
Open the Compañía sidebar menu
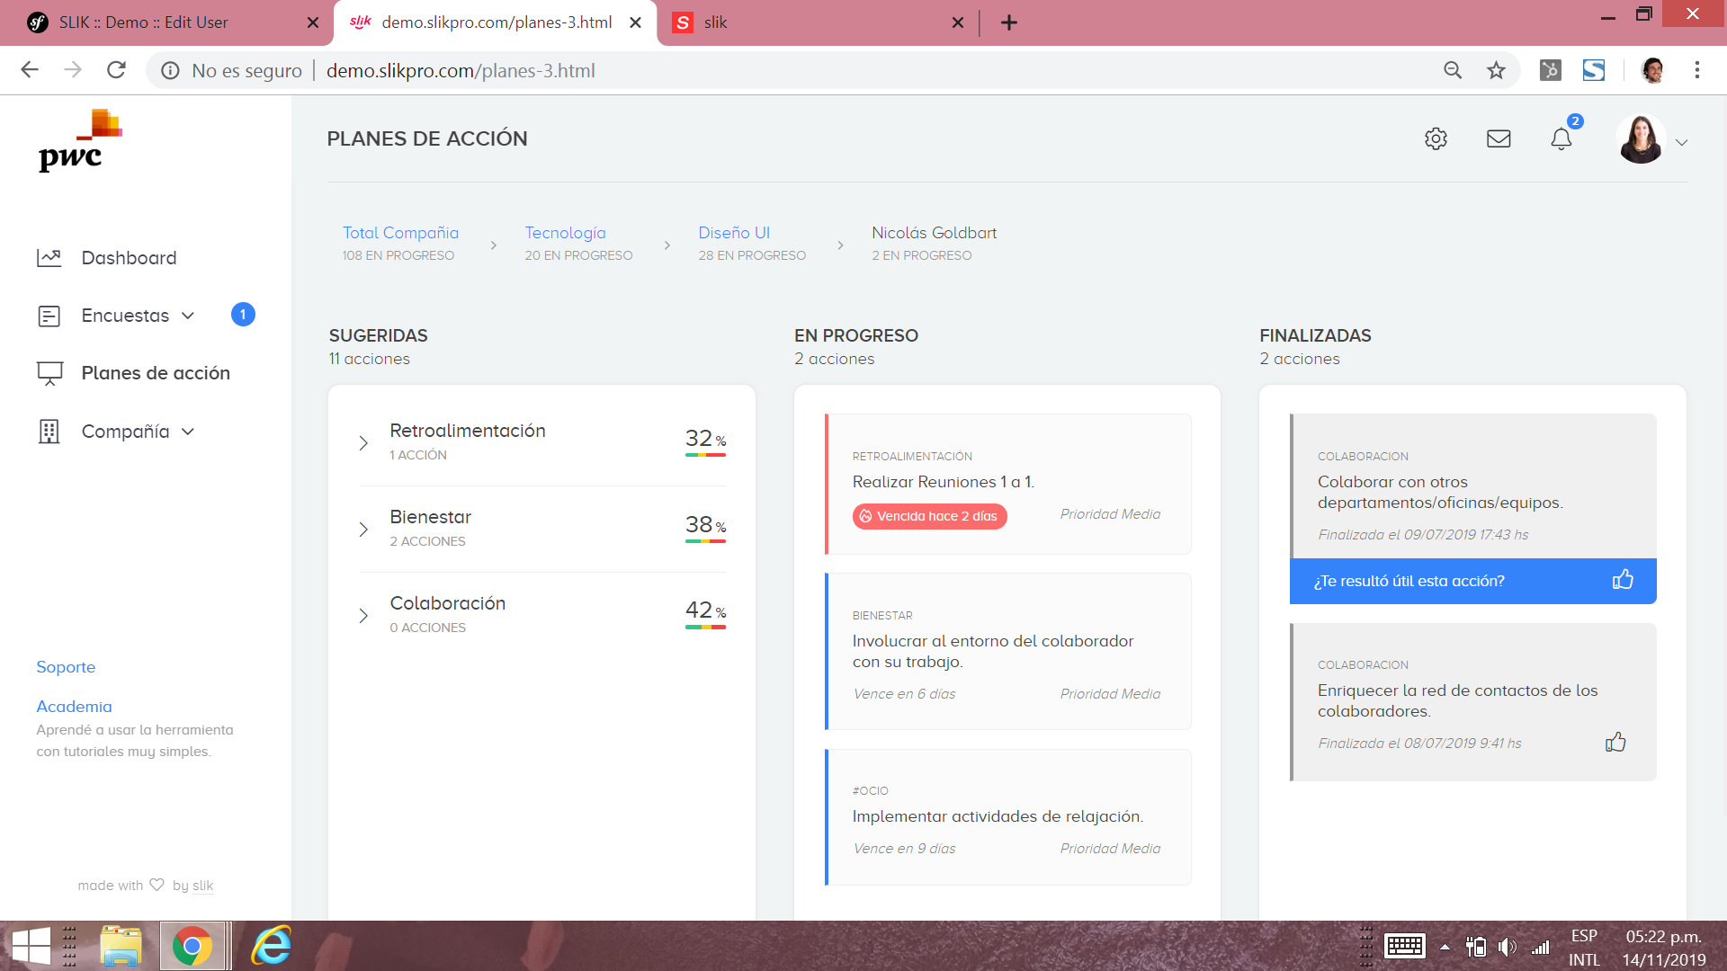(126, 432)
